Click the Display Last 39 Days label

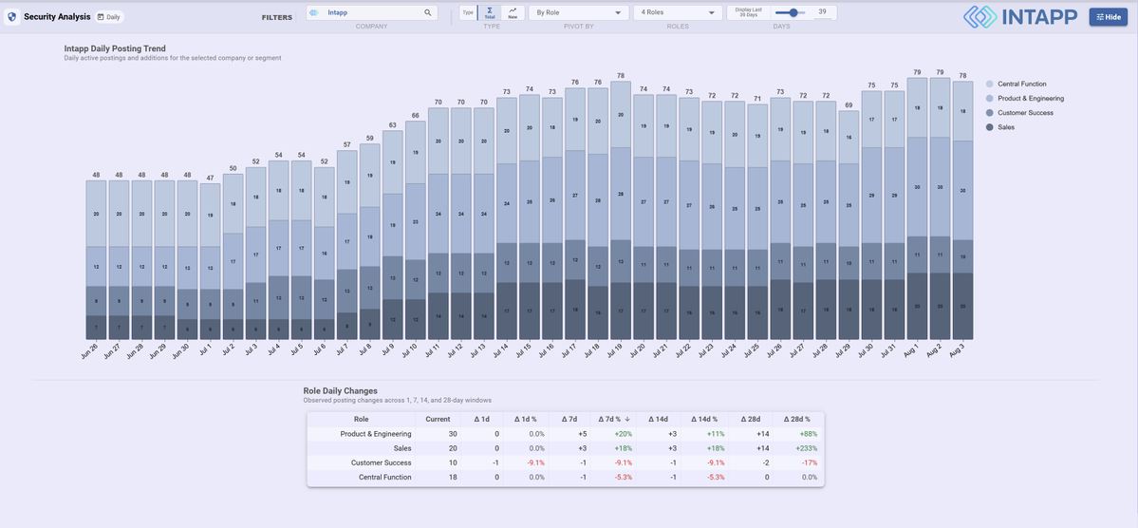747,12
